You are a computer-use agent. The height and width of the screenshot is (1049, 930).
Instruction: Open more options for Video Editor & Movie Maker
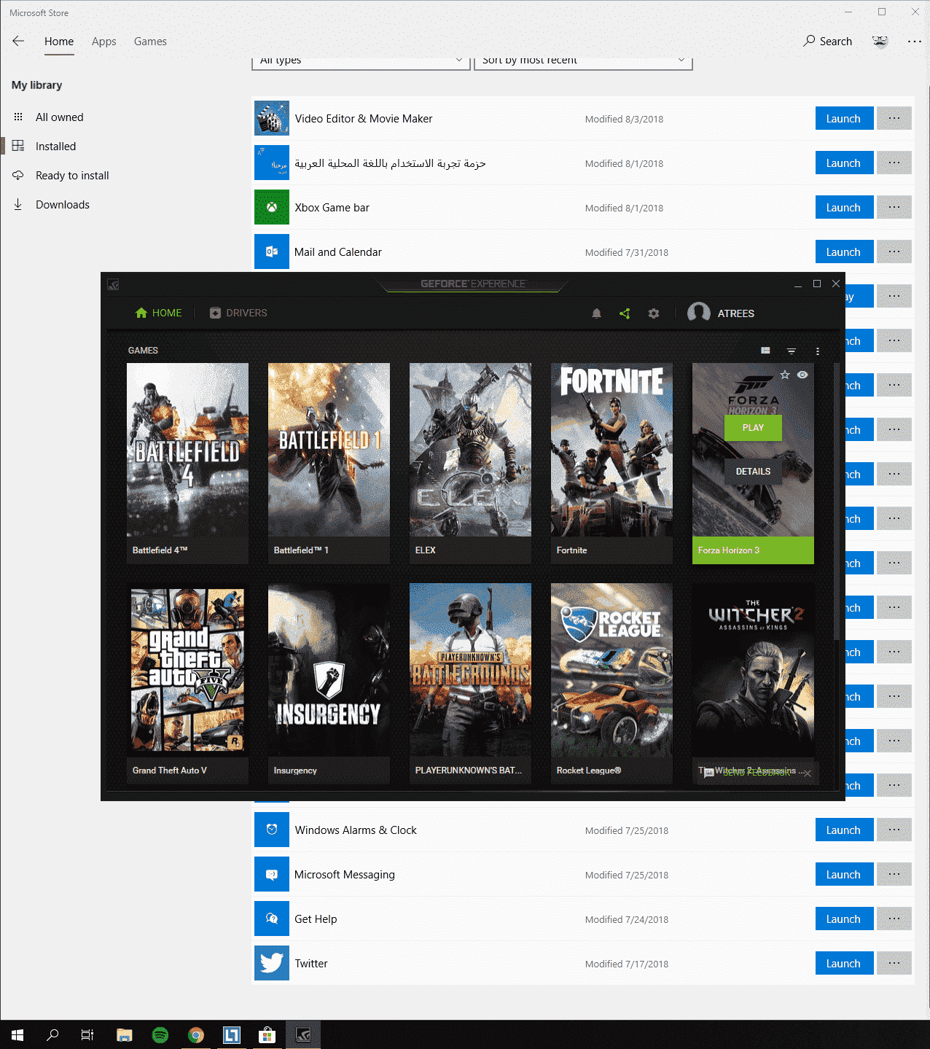coord(894,119)
